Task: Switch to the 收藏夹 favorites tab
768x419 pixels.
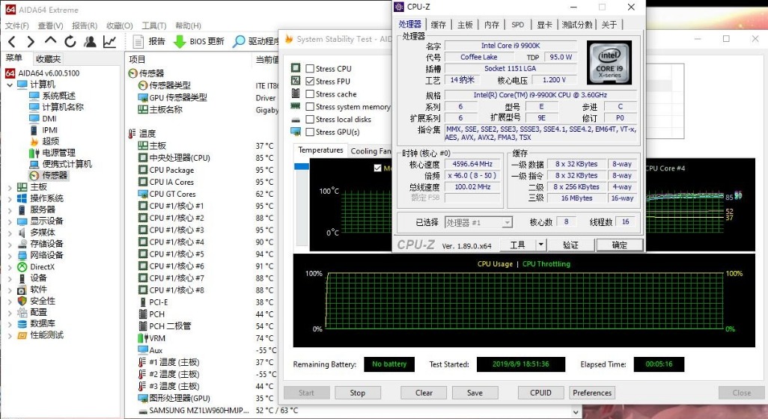Action: pos(48,59)
